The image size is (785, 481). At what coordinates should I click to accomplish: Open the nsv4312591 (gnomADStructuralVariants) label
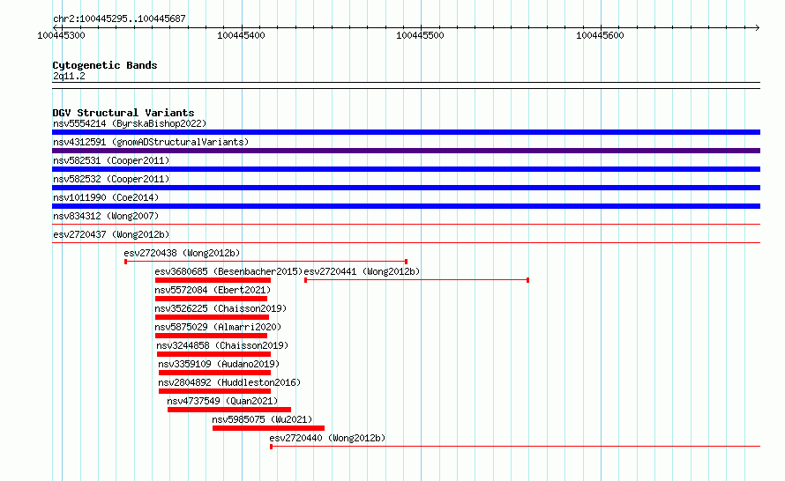(x=151, y=142)
